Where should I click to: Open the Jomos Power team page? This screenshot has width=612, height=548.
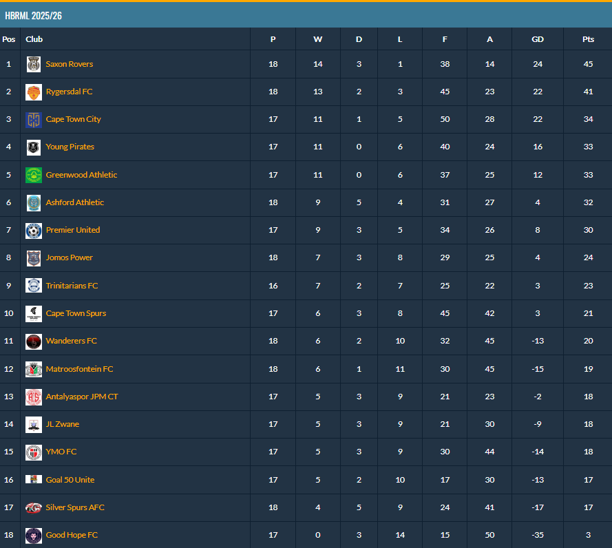point(69,257)
